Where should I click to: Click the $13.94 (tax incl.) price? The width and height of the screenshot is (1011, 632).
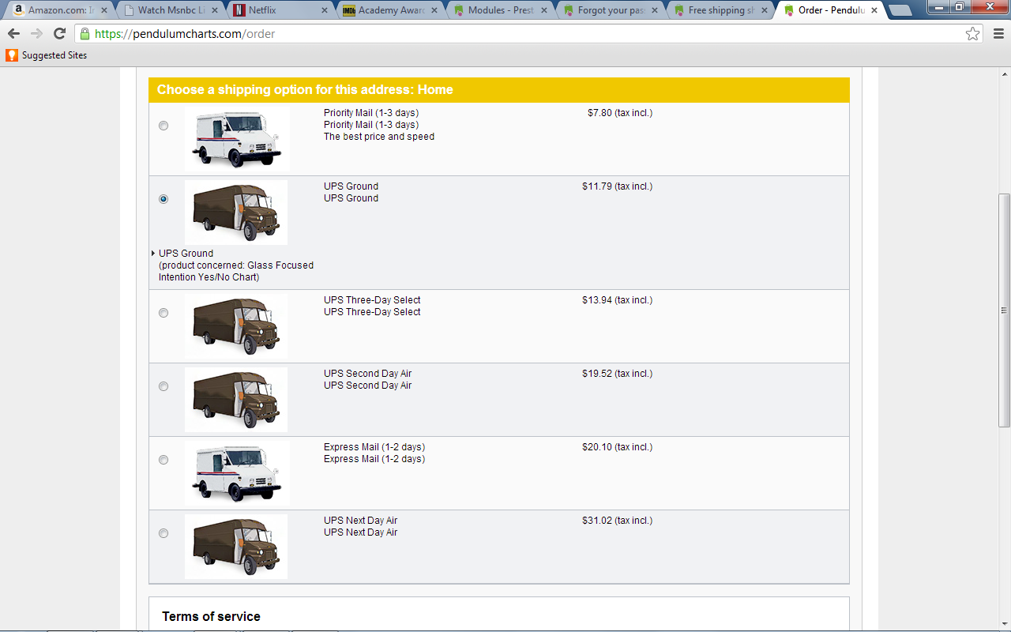click(x=617, y=300)
